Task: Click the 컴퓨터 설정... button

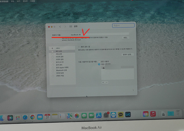Action: point(127,54)
